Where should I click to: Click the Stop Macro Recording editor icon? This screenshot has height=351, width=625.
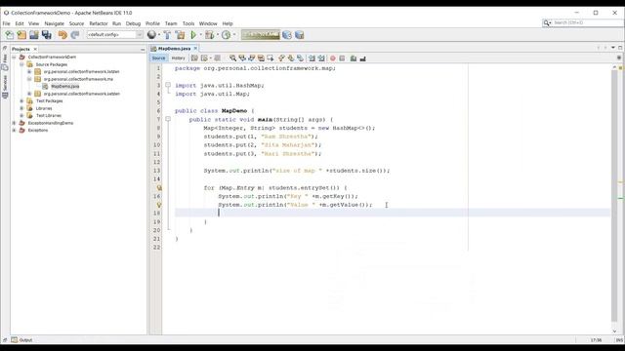(342, 58)
